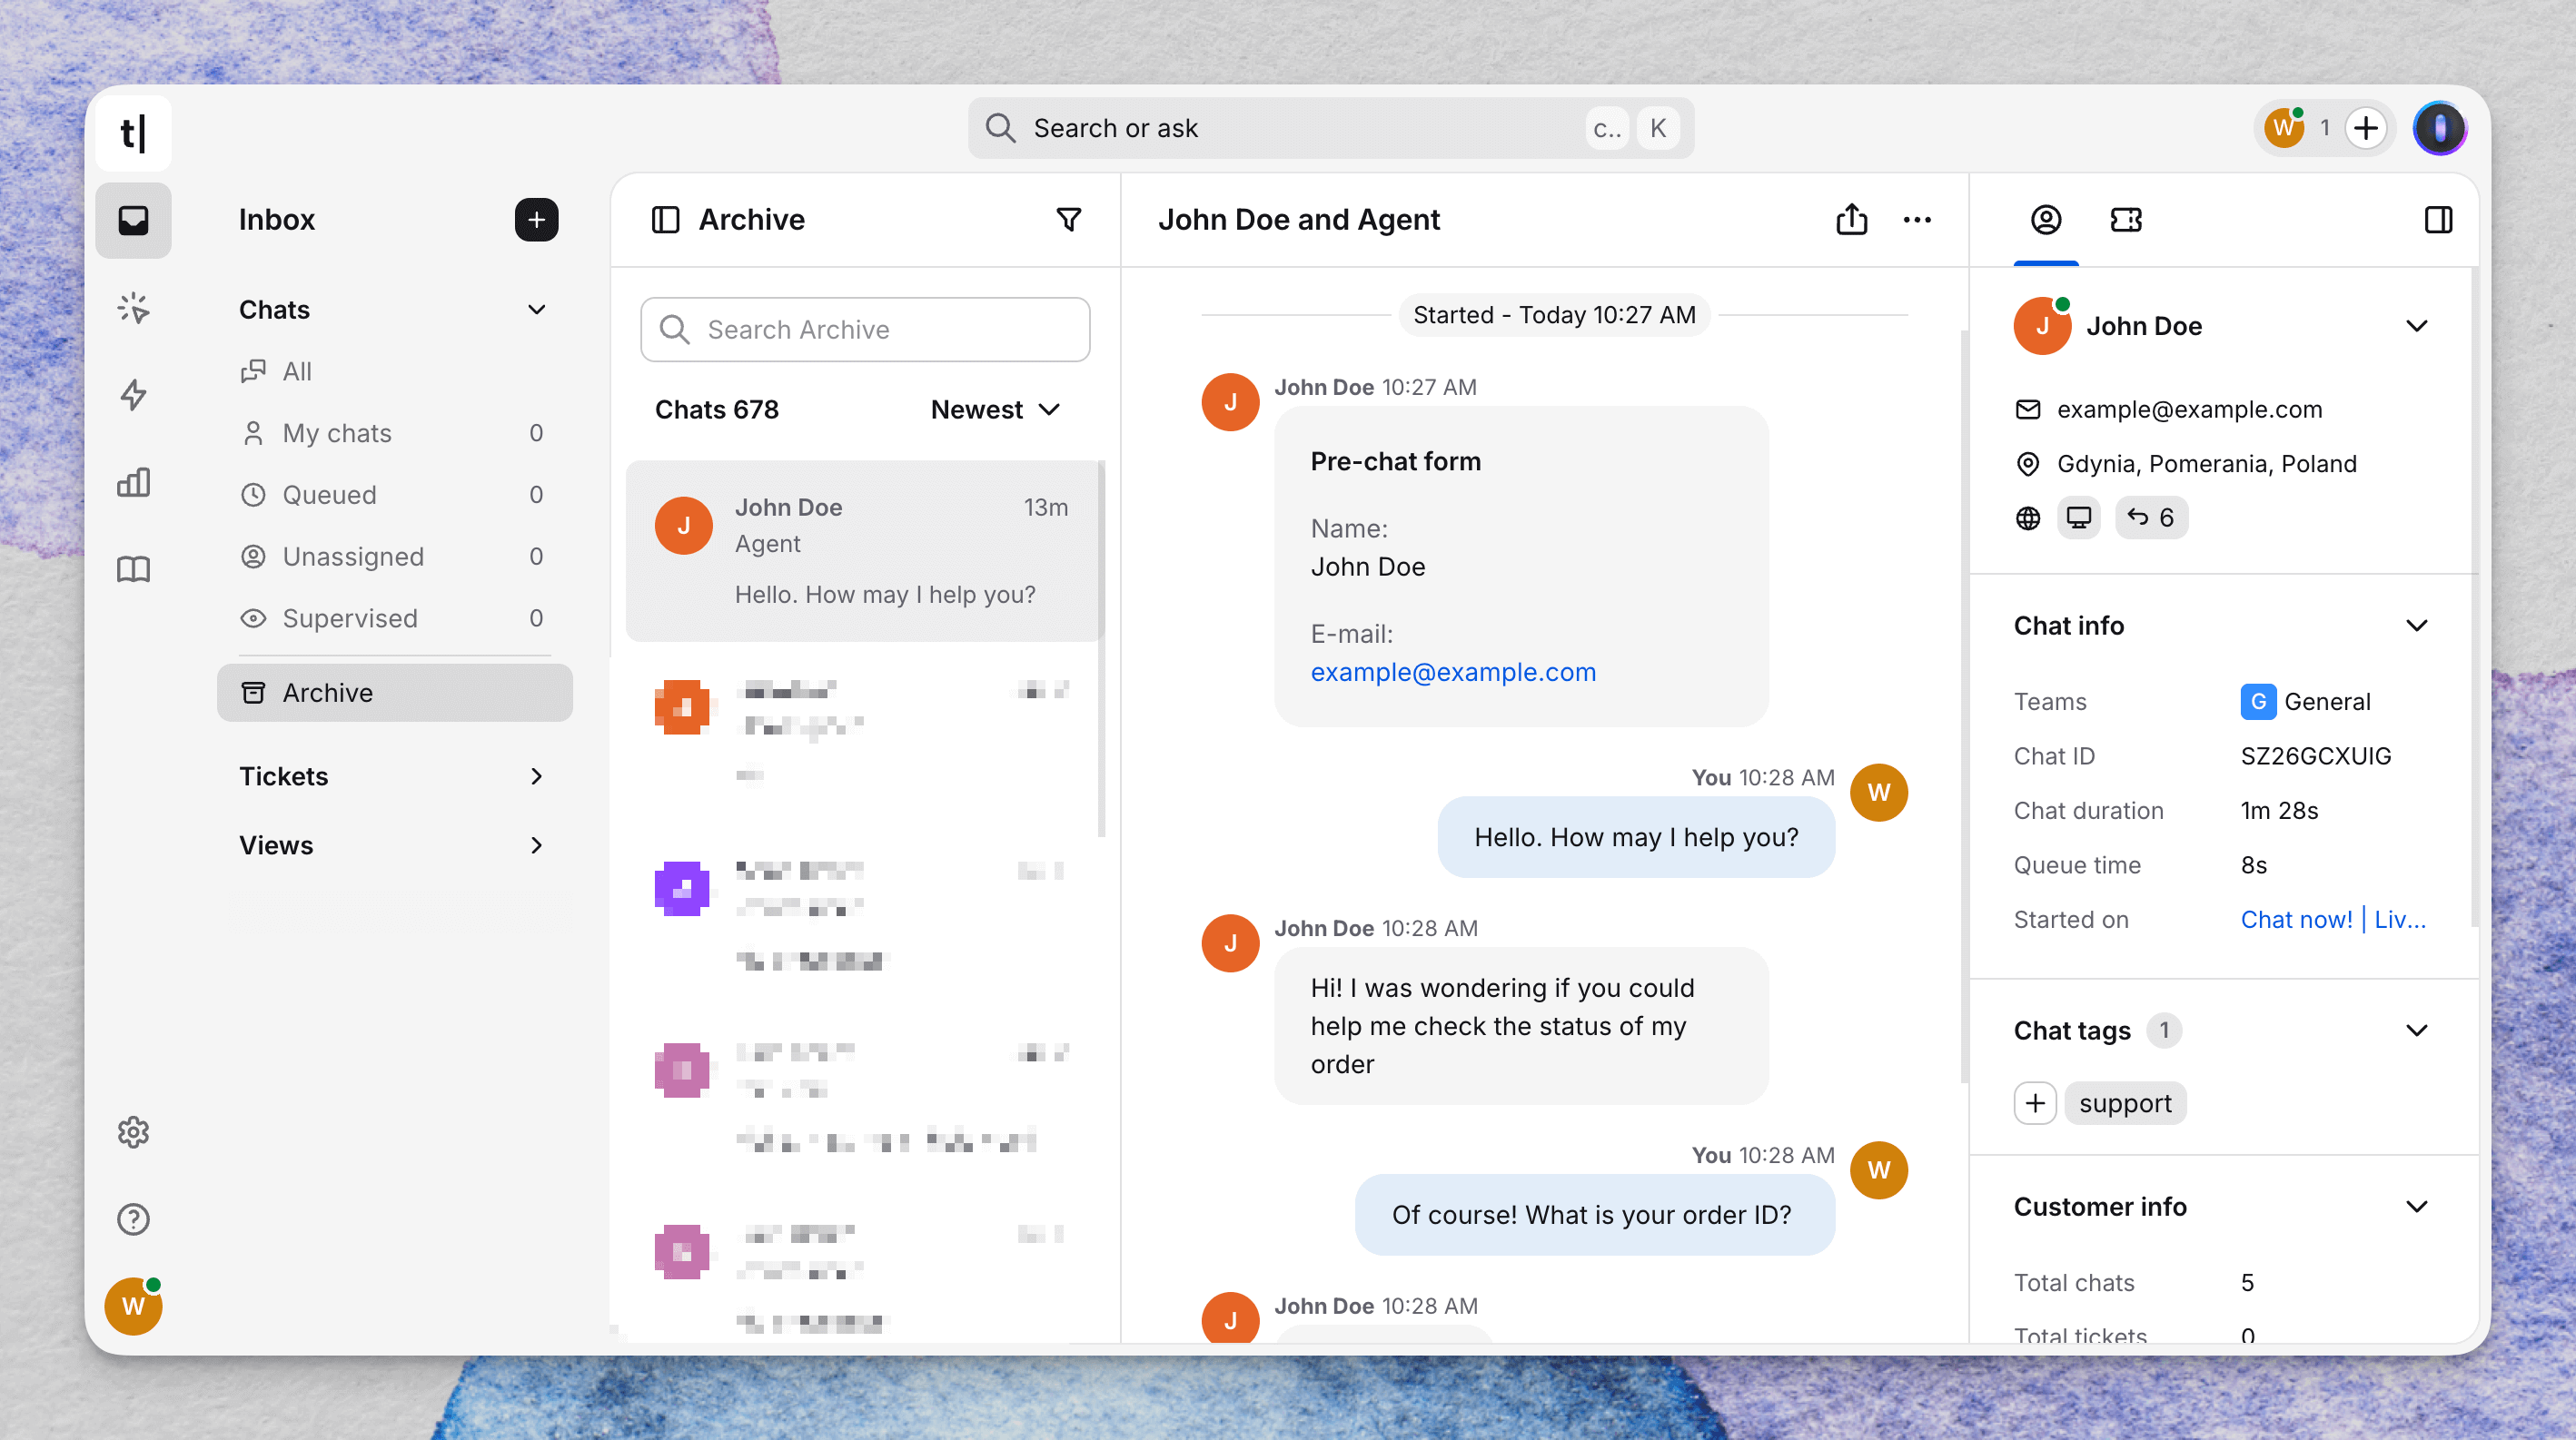2576x1440 pixels.
Task: Open the three-dots chat options menu
Action: pyautogui.click(x=1916, y=219)
